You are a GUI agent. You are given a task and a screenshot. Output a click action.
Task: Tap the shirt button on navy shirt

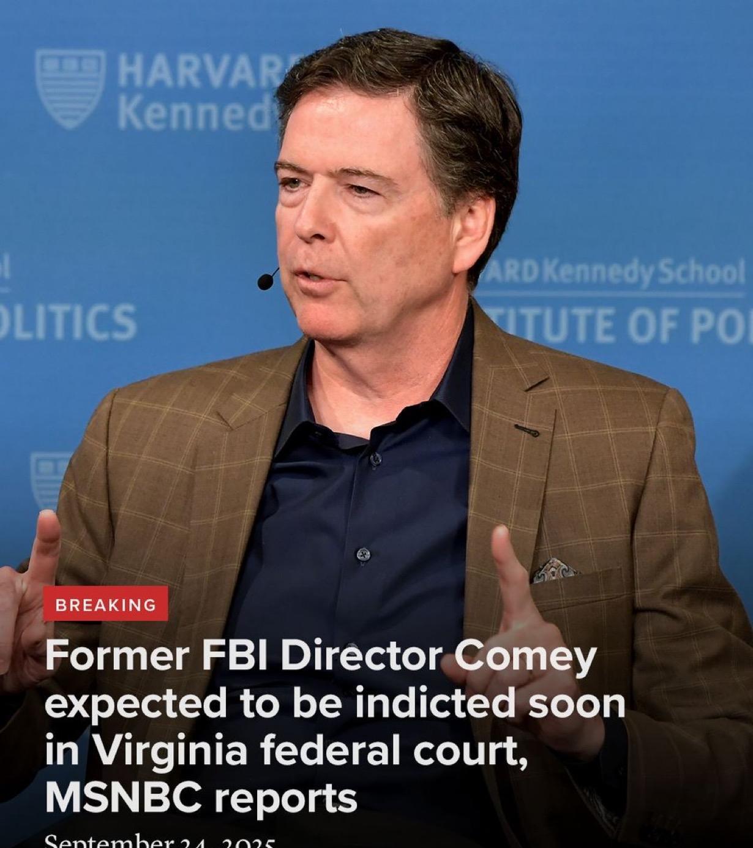[x=364, y=555]
